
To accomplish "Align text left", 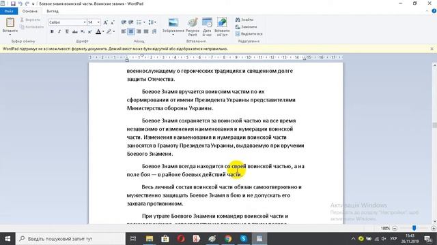I will [x=124, y=32].
